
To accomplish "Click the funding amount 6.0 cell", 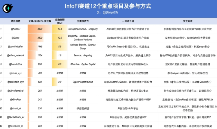I will tap(60, 64).
